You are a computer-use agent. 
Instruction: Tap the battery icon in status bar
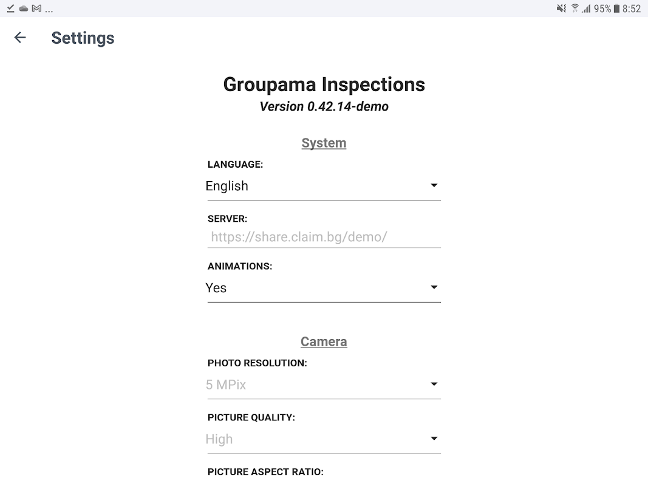(616, 9)
